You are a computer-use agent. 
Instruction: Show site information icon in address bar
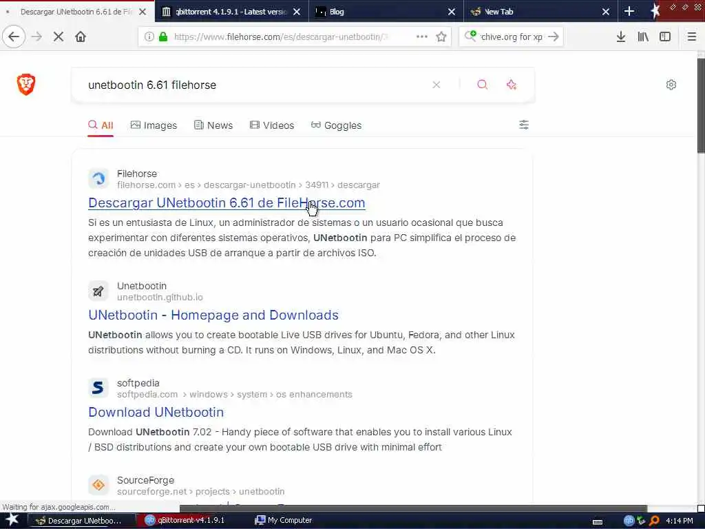149,37
